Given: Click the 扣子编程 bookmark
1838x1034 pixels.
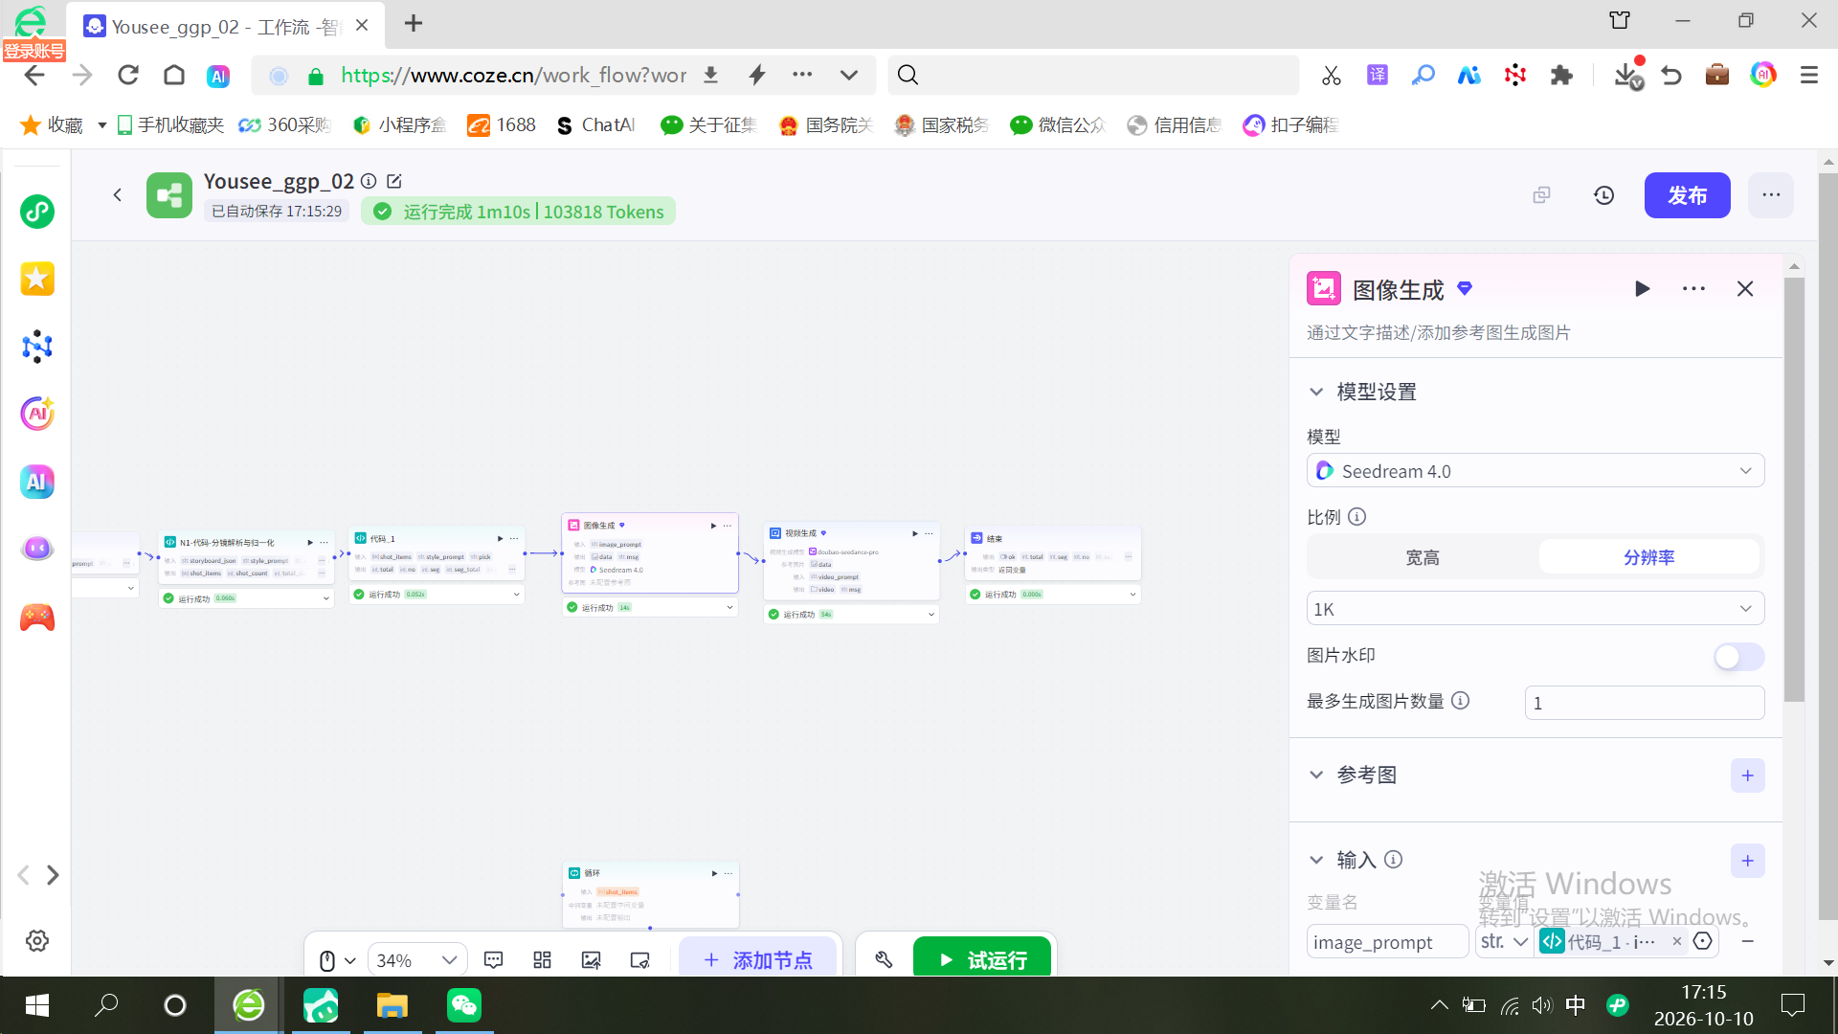Looking at the screenshot, I should [1290, 125].
